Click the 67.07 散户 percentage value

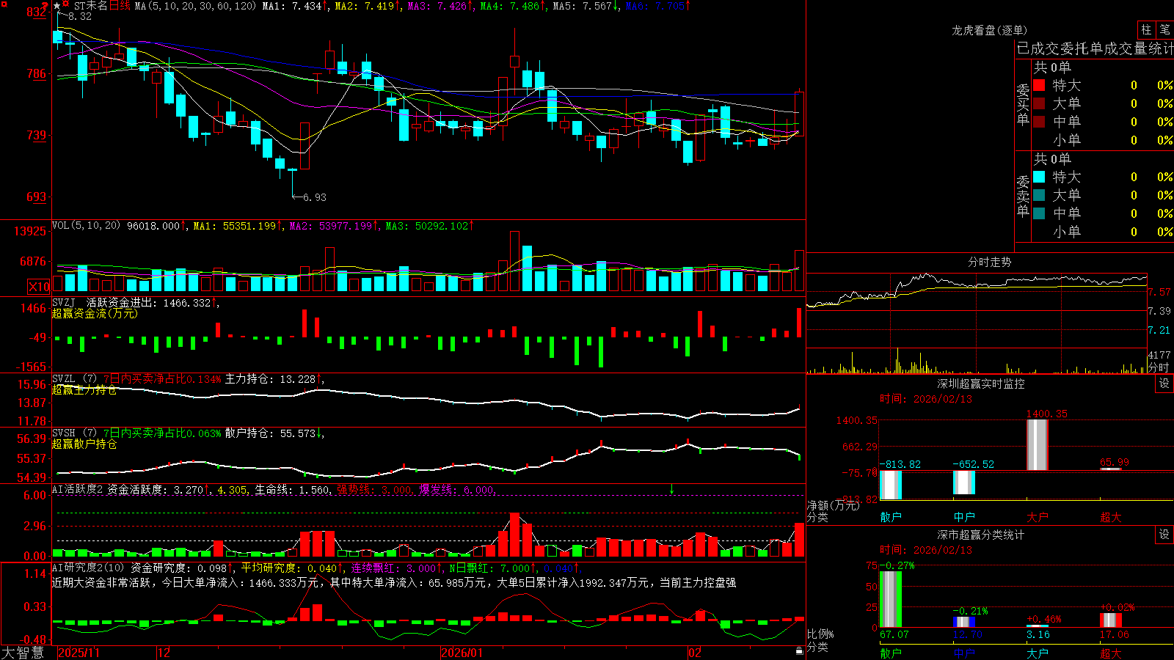coord(894,634)
